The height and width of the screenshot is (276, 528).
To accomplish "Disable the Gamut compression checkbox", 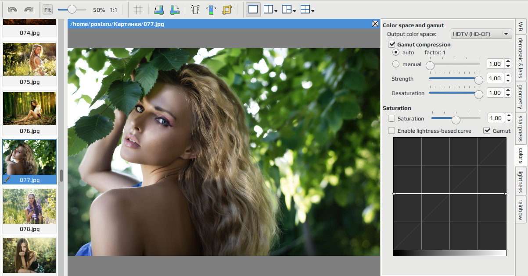I will coord(392,44).
